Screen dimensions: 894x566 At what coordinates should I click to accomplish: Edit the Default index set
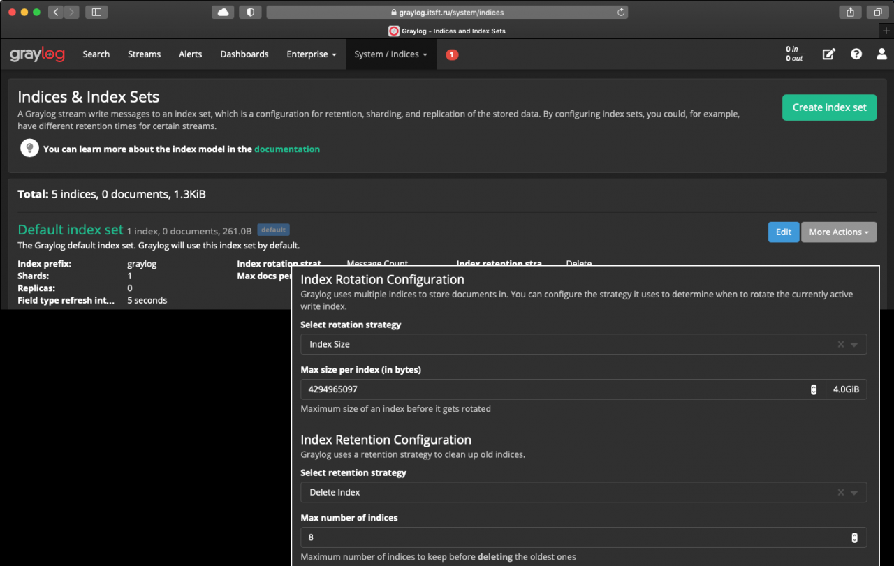point(784,232)
